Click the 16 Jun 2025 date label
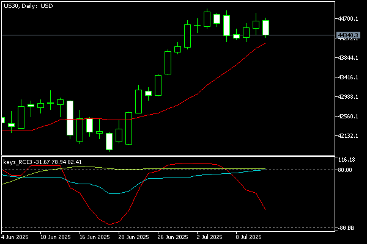Image resolution: width=367 pixels, height=244 pixels. (95, 237)
